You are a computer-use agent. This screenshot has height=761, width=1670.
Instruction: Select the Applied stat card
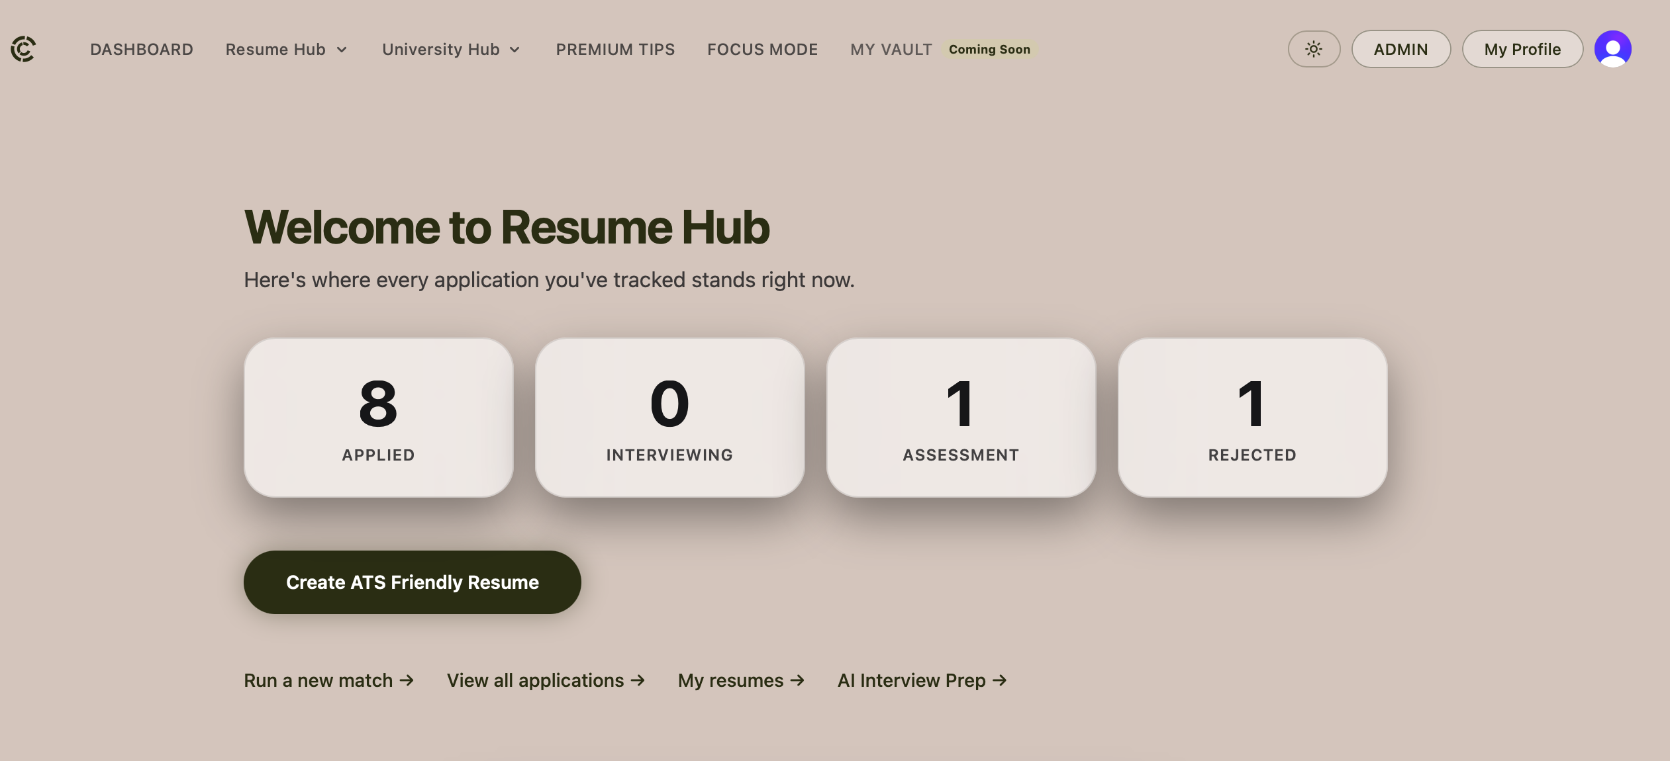[378, 418]
